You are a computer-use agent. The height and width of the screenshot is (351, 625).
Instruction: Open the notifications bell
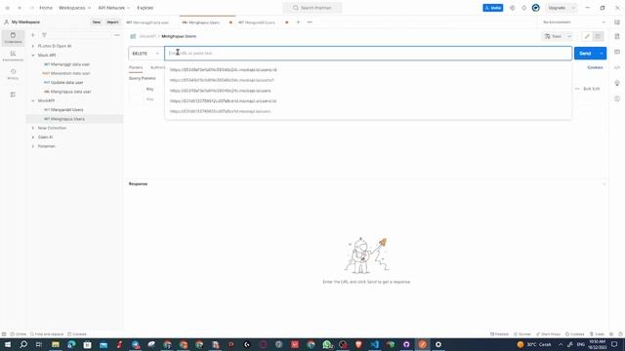pyautogui.click(x=523, y=8)
